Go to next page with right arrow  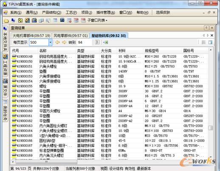click(x=64, y=42)
